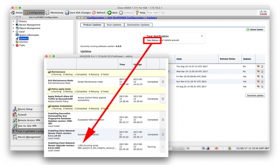Click the Local house icon in the tree
The image size is (280, 165).
click(x=17, y=32)
